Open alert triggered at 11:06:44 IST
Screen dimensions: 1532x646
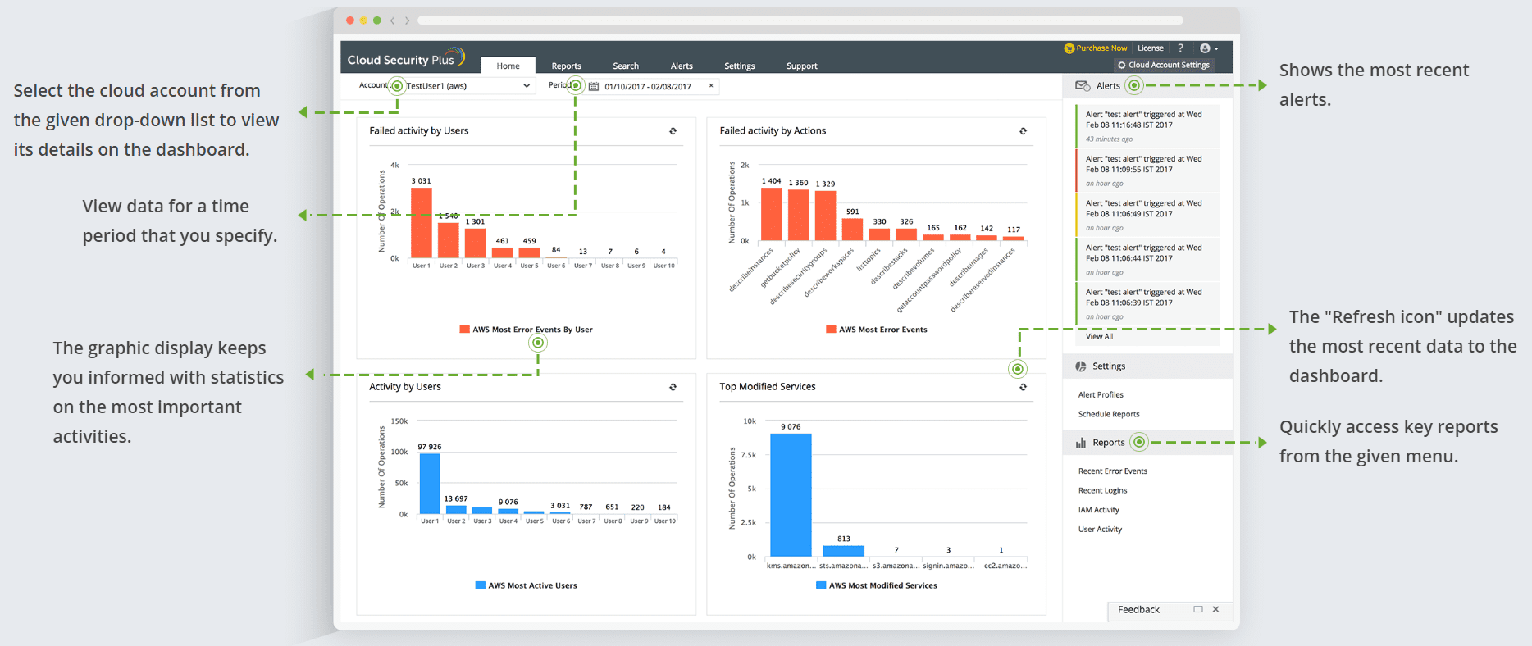tap(1147, 258)
